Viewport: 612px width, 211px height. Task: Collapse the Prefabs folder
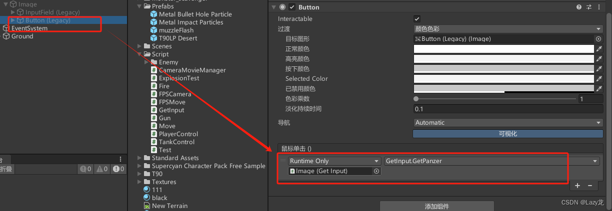point(139,6)
